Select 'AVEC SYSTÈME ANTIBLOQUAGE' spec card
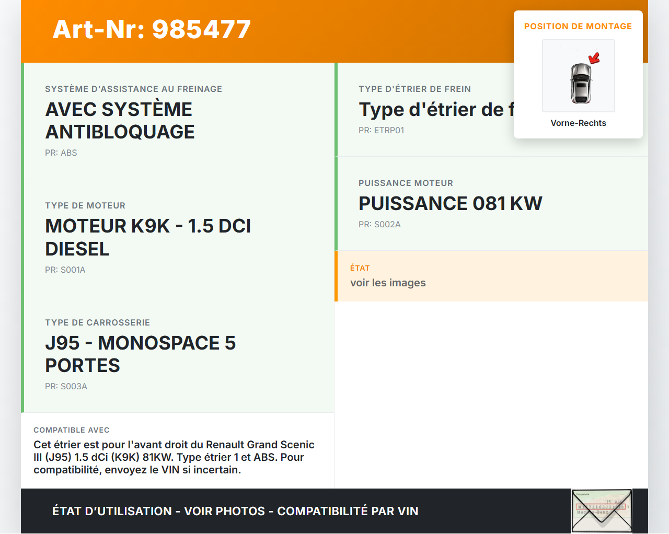This screenshot has width=669, height=534. click(x=120, y=121)
